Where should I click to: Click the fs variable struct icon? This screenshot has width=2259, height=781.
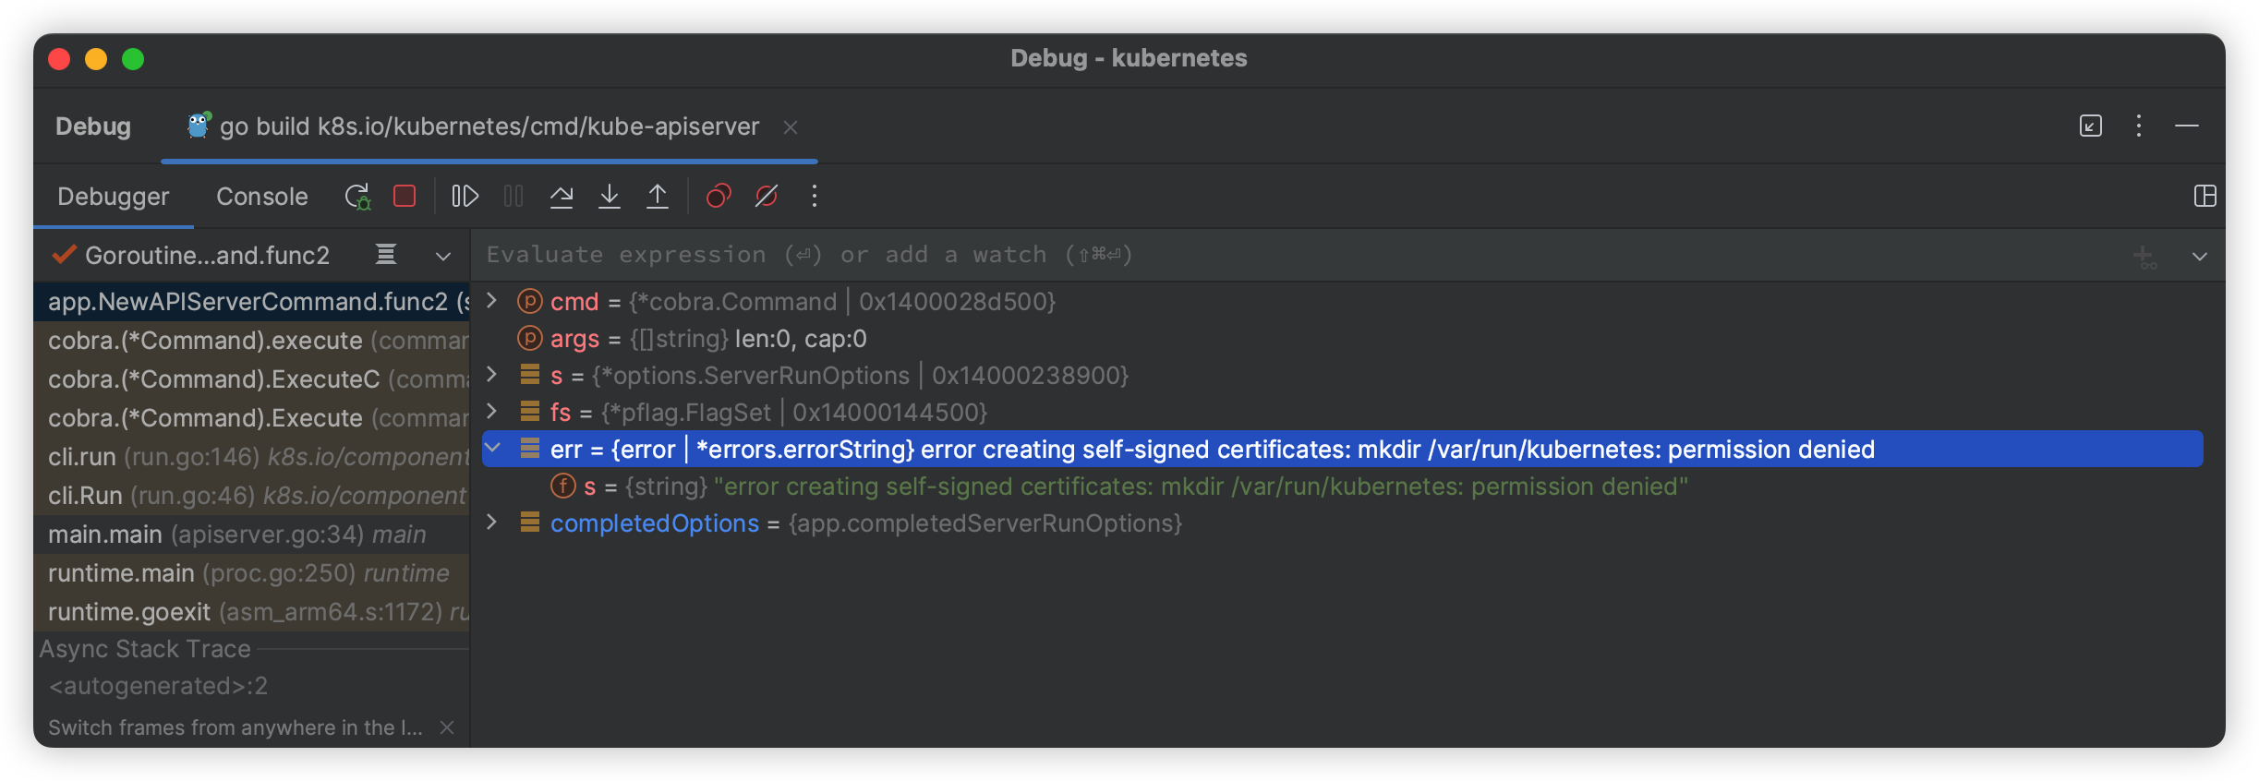pyautogui.click(x=530, y=411)
